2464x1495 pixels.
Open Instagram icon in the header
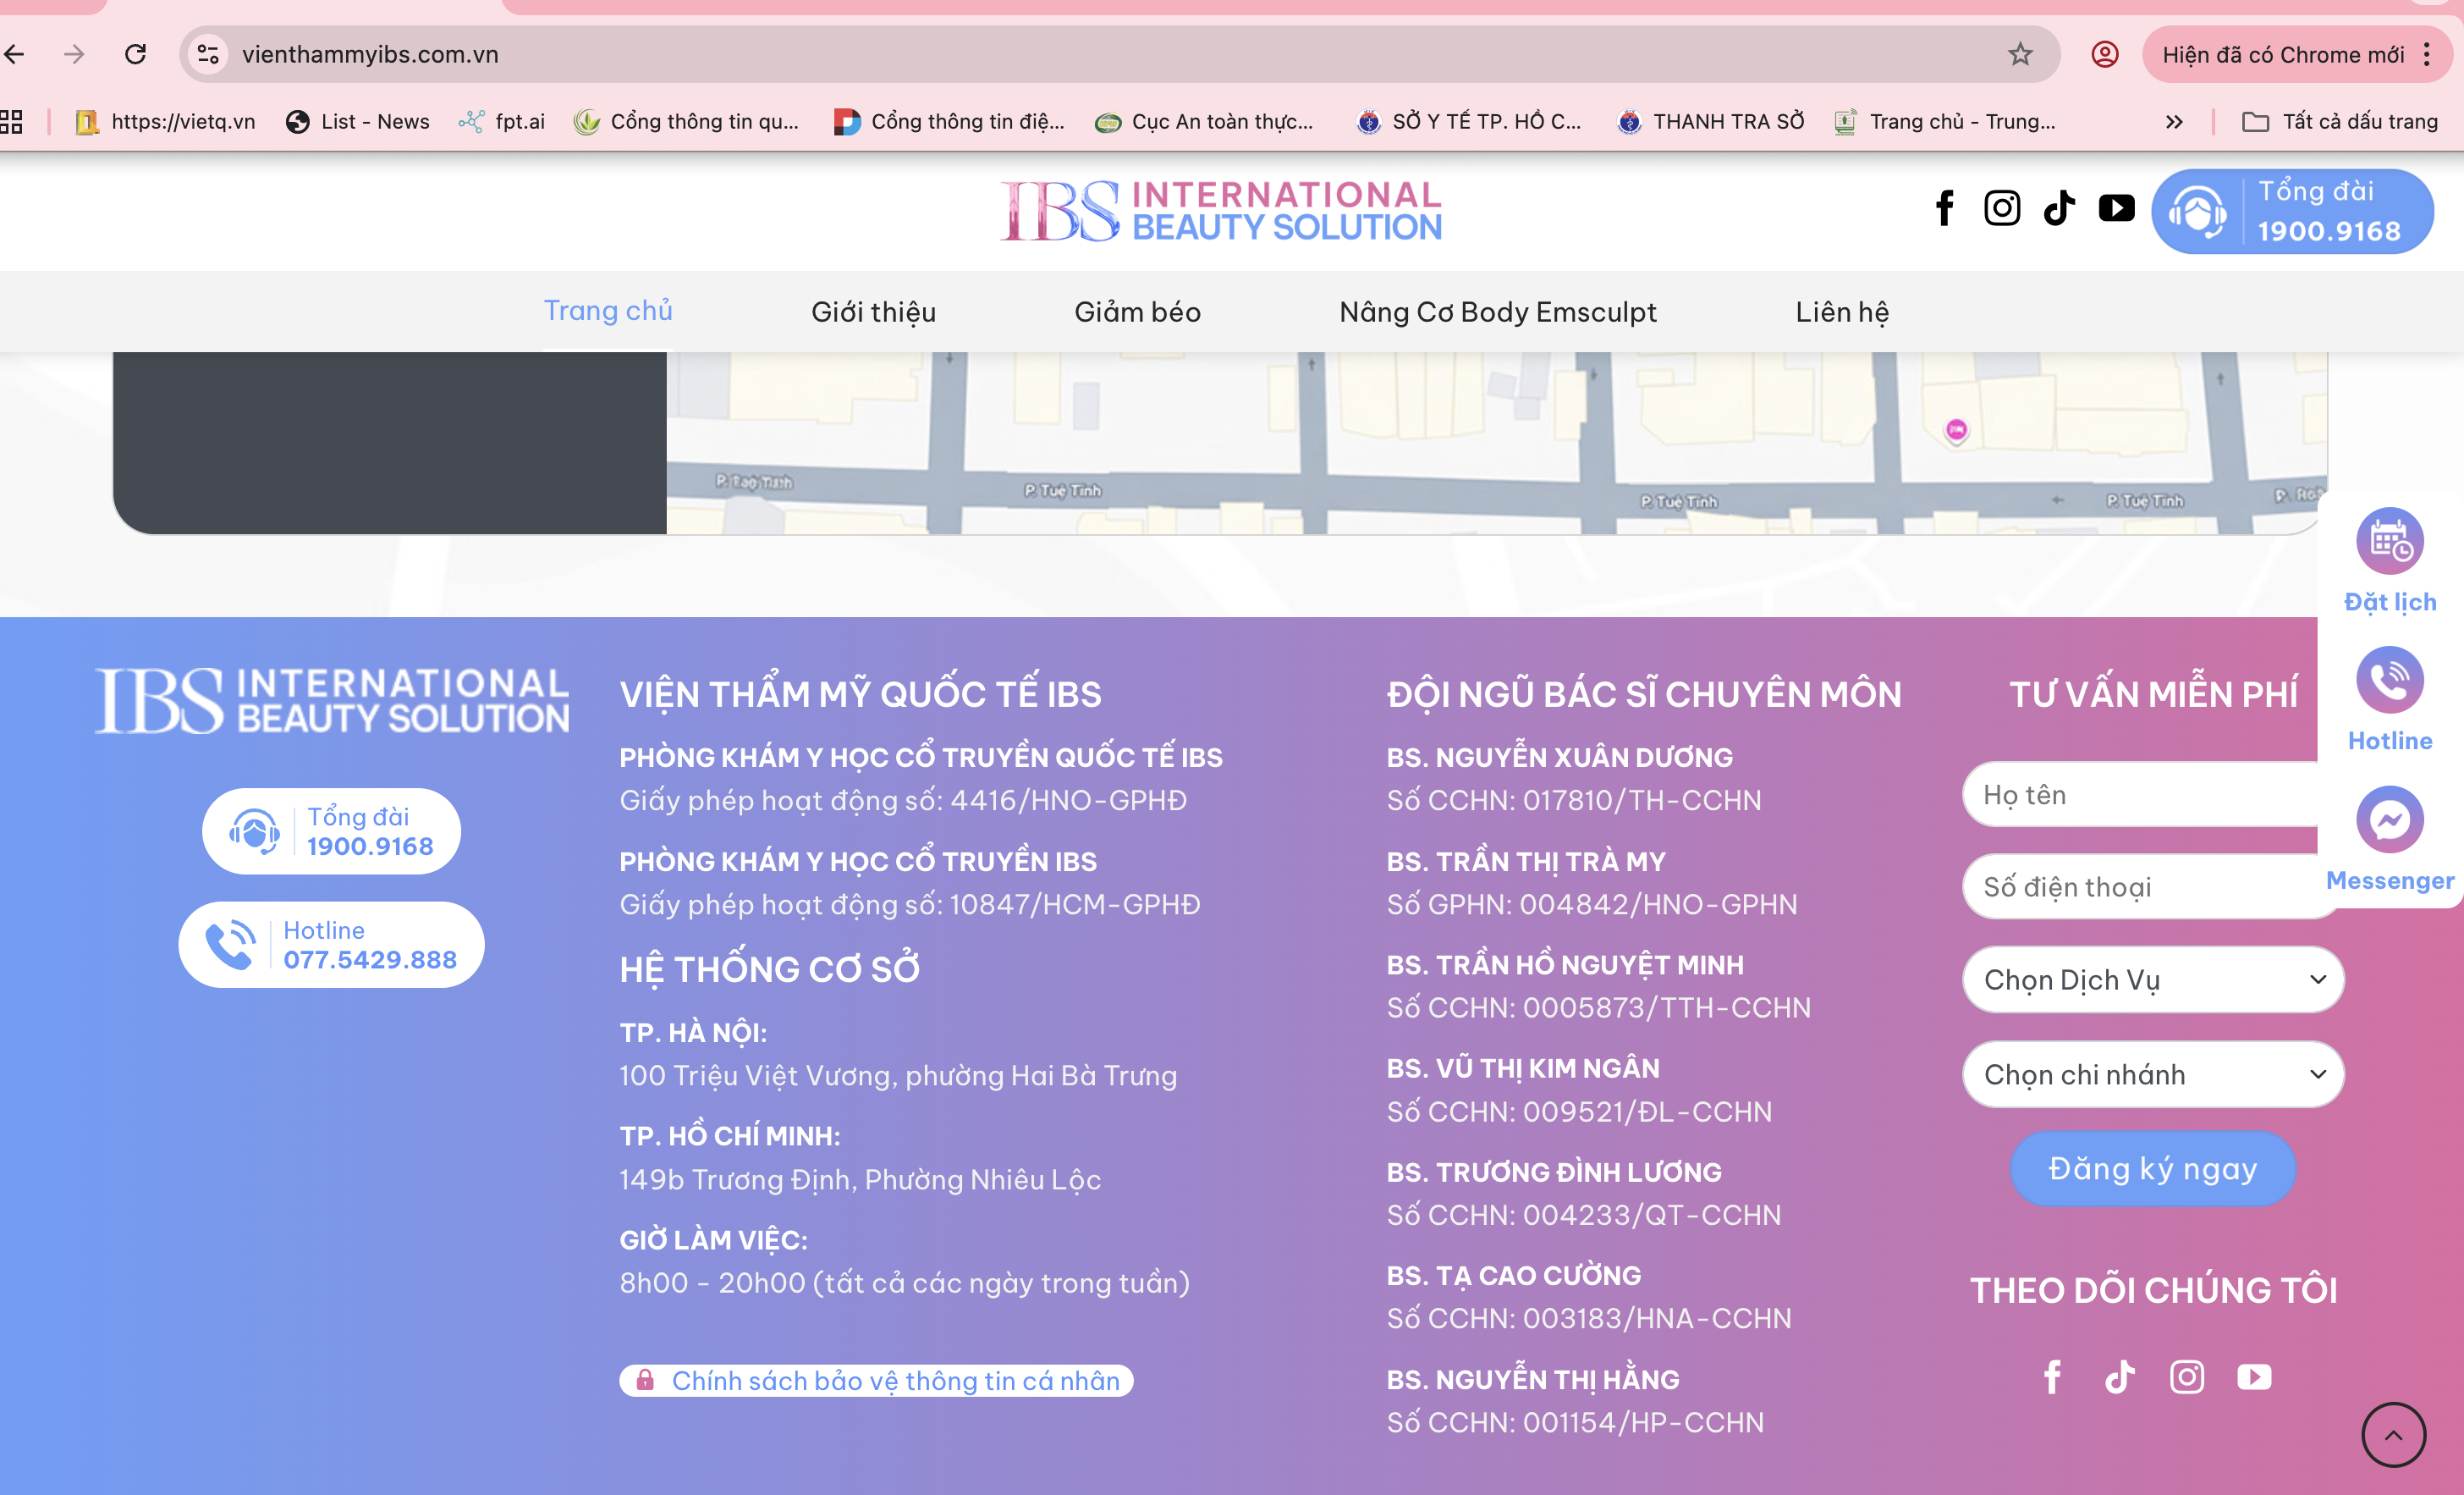pyautogui.click(x=2002, y=208)
